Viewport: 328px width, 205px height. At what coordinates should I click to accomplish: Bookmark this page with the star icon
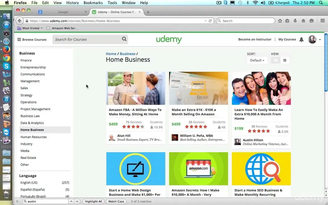[x=280, y=21]
